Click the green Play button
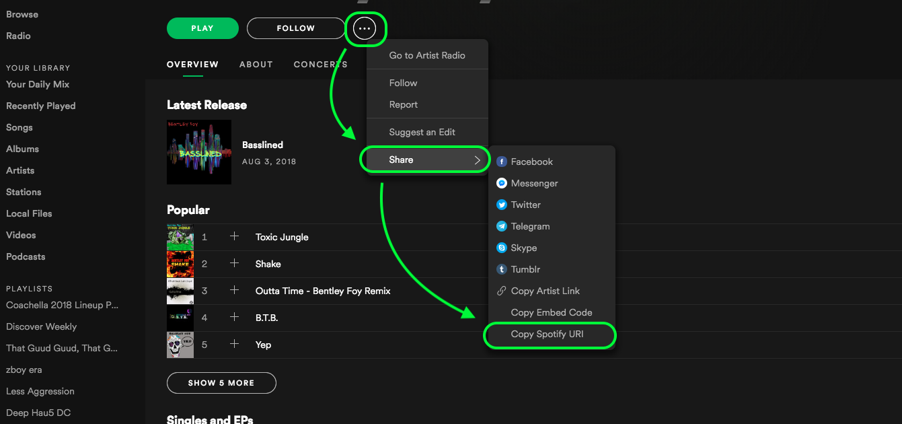 point(202,28)
